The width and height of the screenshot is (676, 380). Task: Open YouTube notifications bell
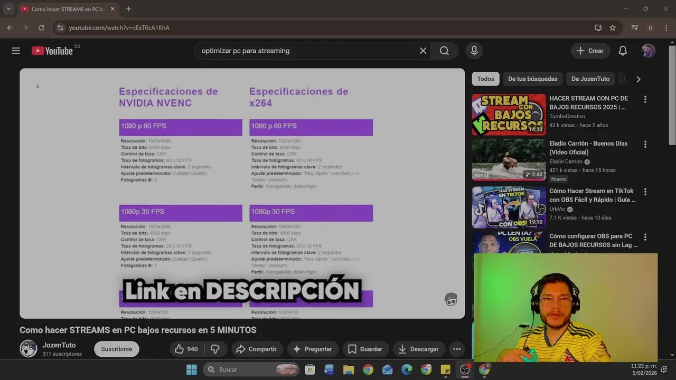tap(623, 51)
